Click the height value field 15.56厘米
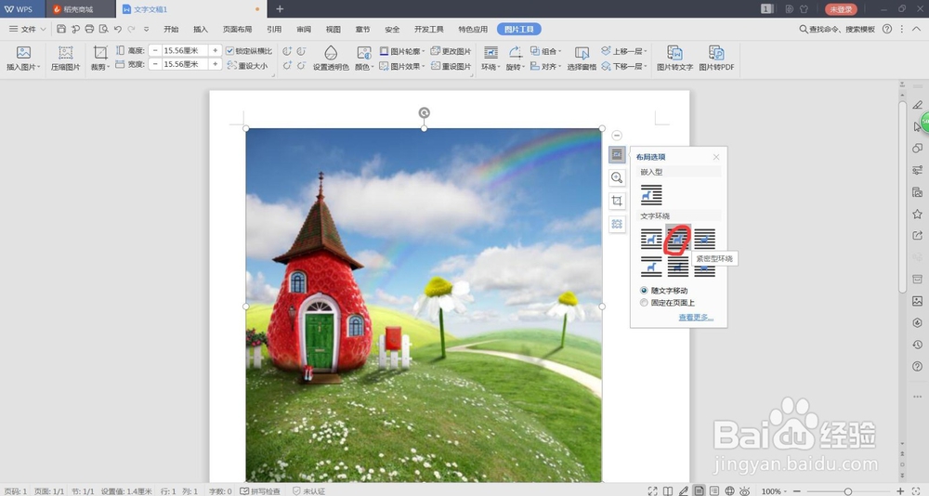The width and height of the screenshot is (929, 496). [185, 50]
